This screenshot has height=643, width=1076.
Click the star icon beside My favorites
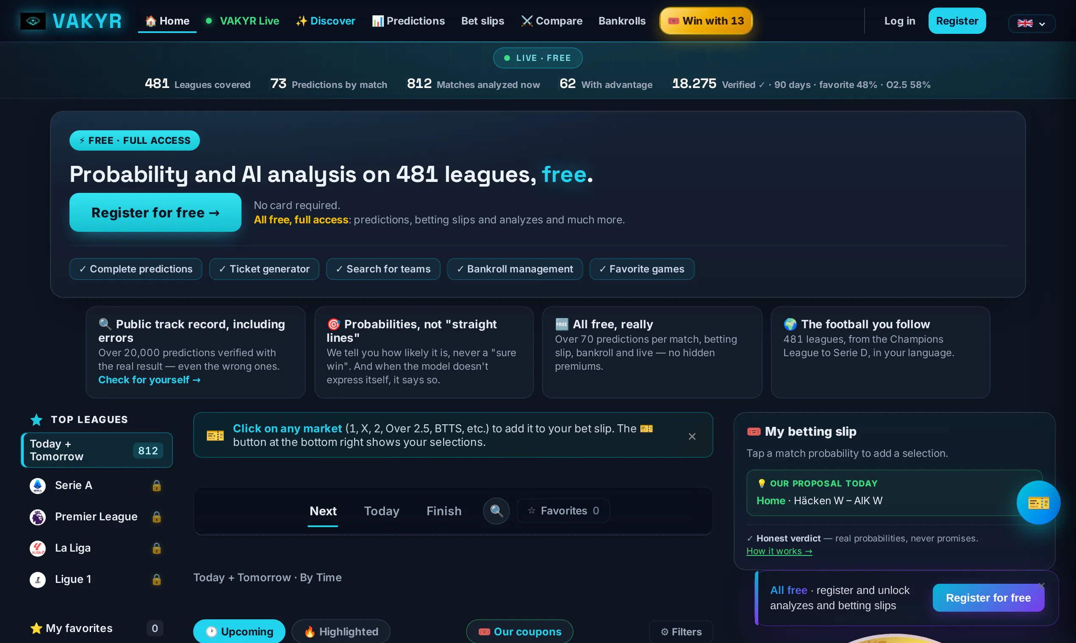tap(36, 628)
